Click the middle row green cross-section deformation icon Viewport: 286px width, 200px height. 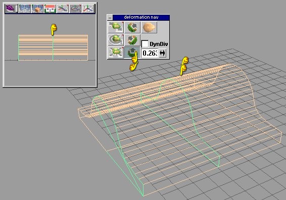[132, 40]
